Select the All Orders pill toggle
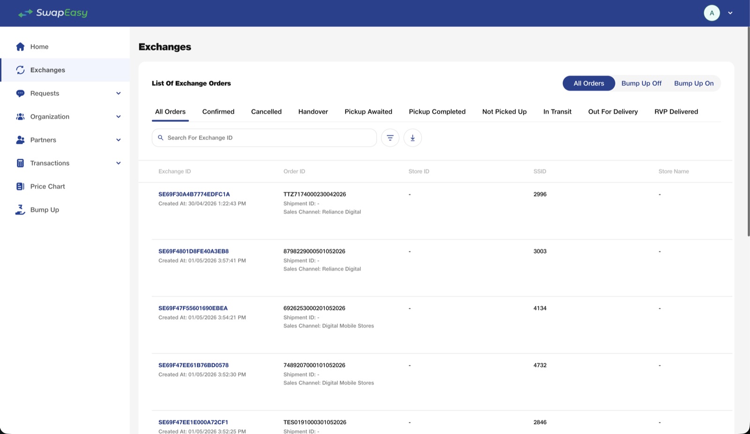Viewport: 750px width, 434px height. click(589, 83)
